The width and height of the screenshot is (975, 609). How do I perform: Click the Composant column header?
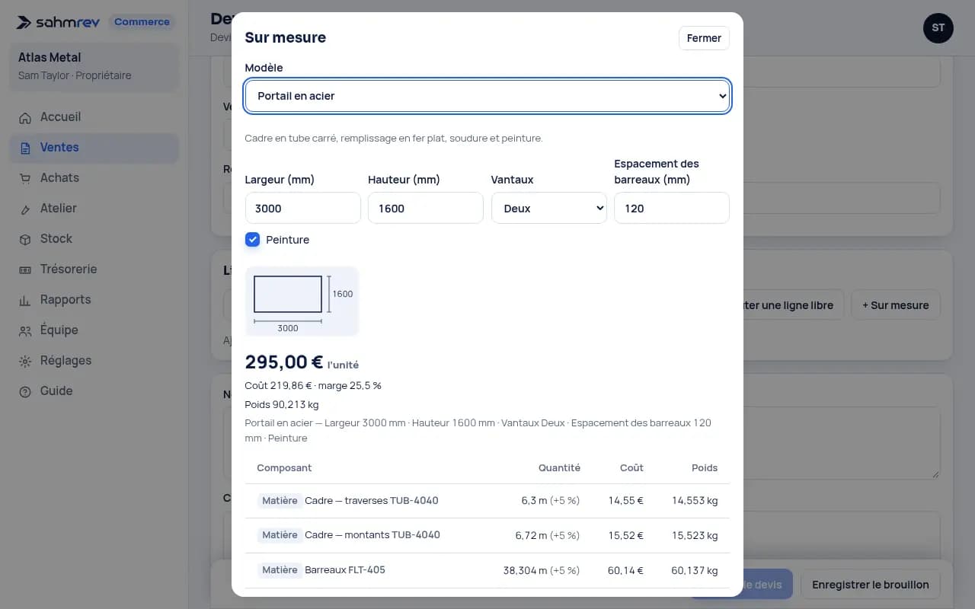[284, 467]
